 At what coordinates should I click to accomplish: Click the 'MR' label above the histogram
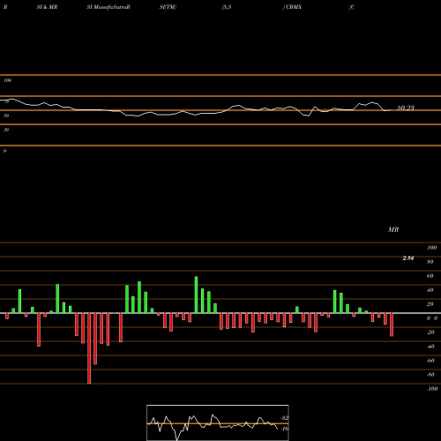pos(393,229)
